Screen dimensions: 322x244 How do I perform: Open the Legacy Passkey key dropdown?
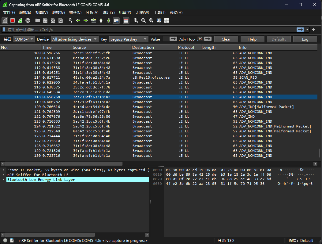(x=129, y=39)
